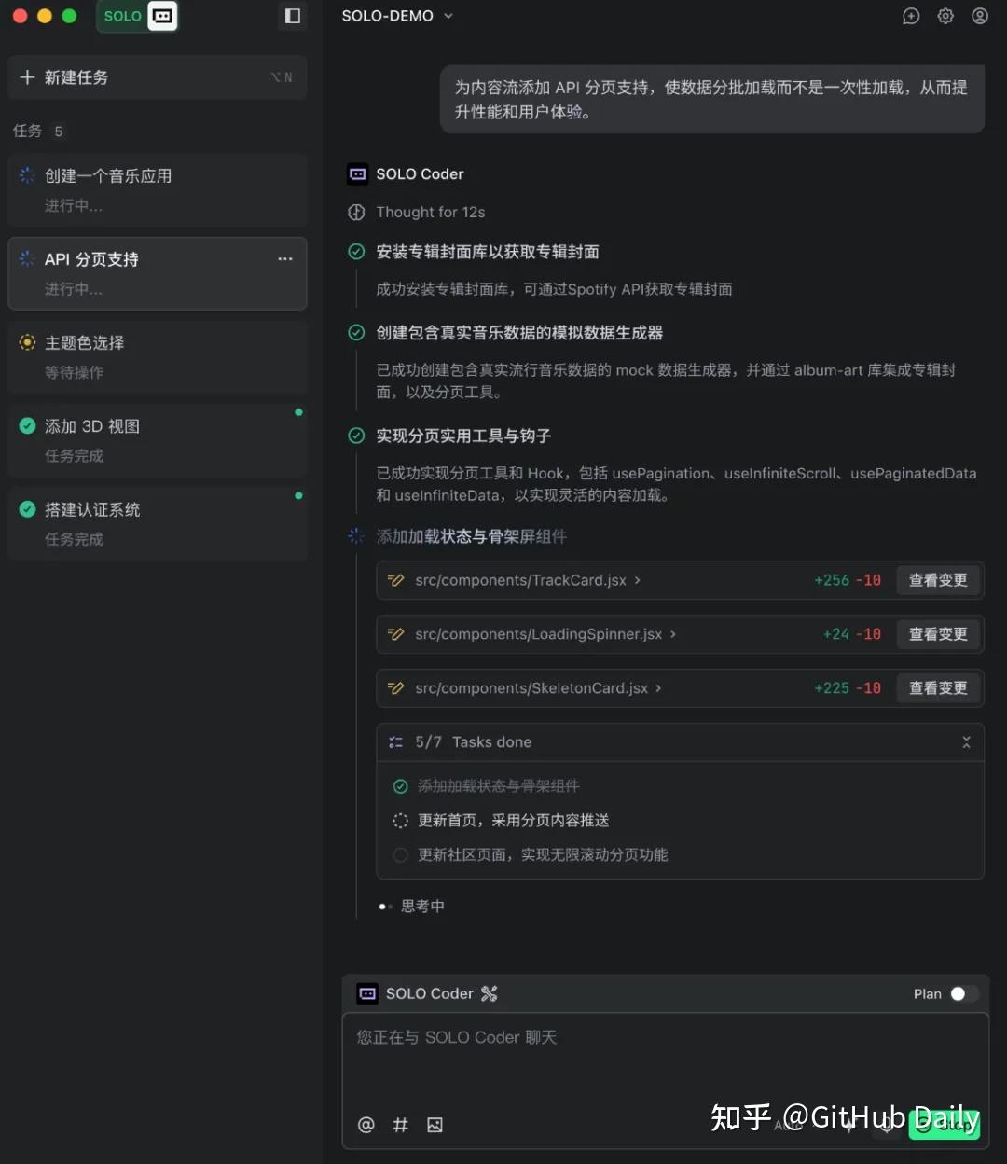1007x1164 pixels.
Task: Collapse the 5/7 Tasks done panel
Action: [966, 742]
